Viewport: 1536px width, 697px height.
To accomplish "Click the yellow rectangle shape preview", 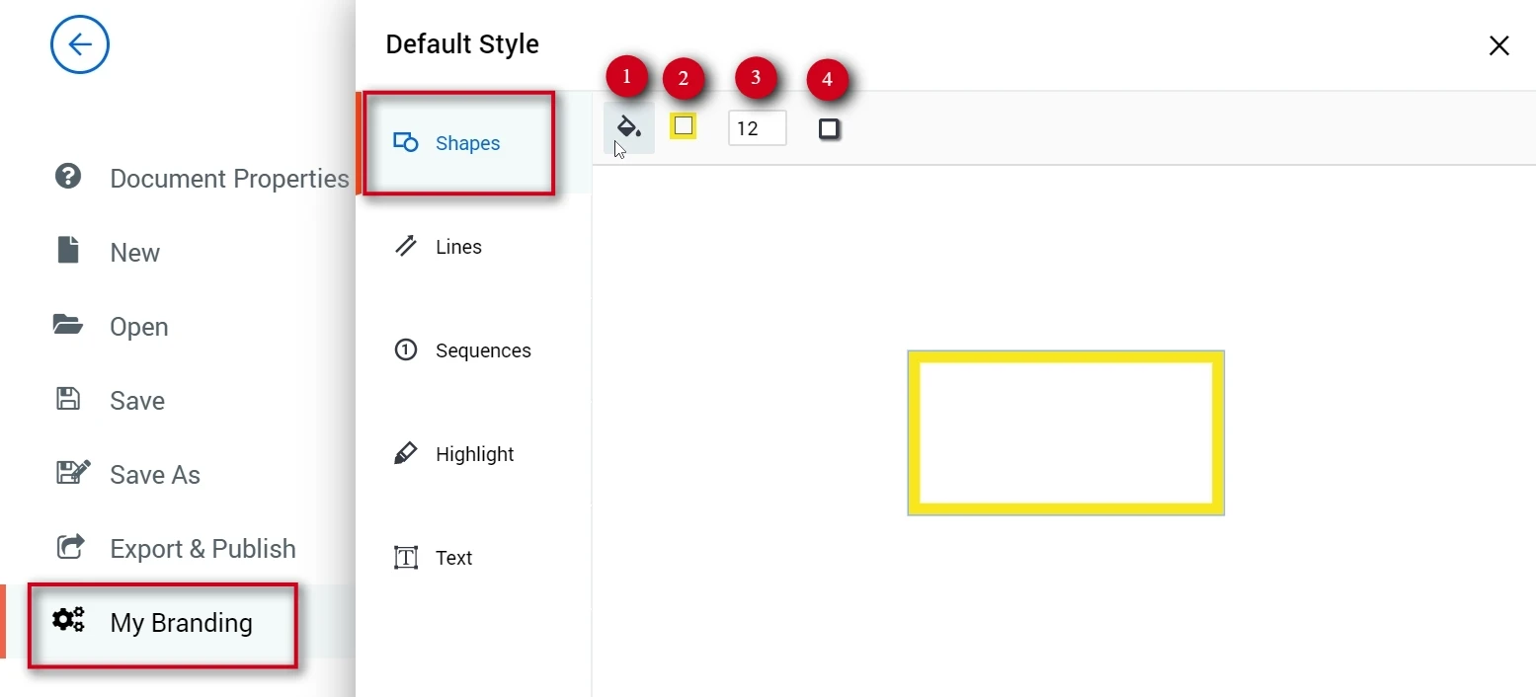I will [x=1066, y=432].
